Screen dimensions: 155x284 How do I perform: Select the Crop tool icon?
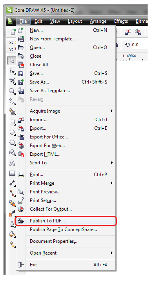point(12,81)
